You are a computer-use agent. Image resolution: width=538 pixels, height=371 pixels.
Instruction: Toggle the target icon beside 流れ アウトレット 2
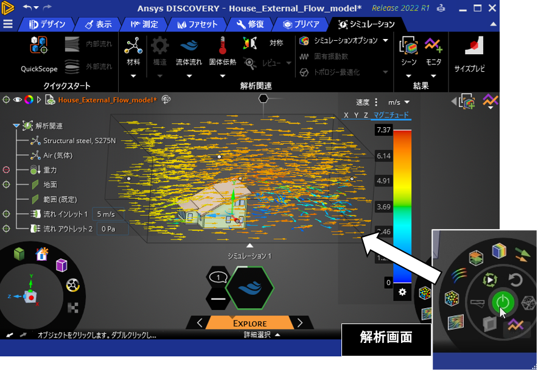tap(6, 228)
